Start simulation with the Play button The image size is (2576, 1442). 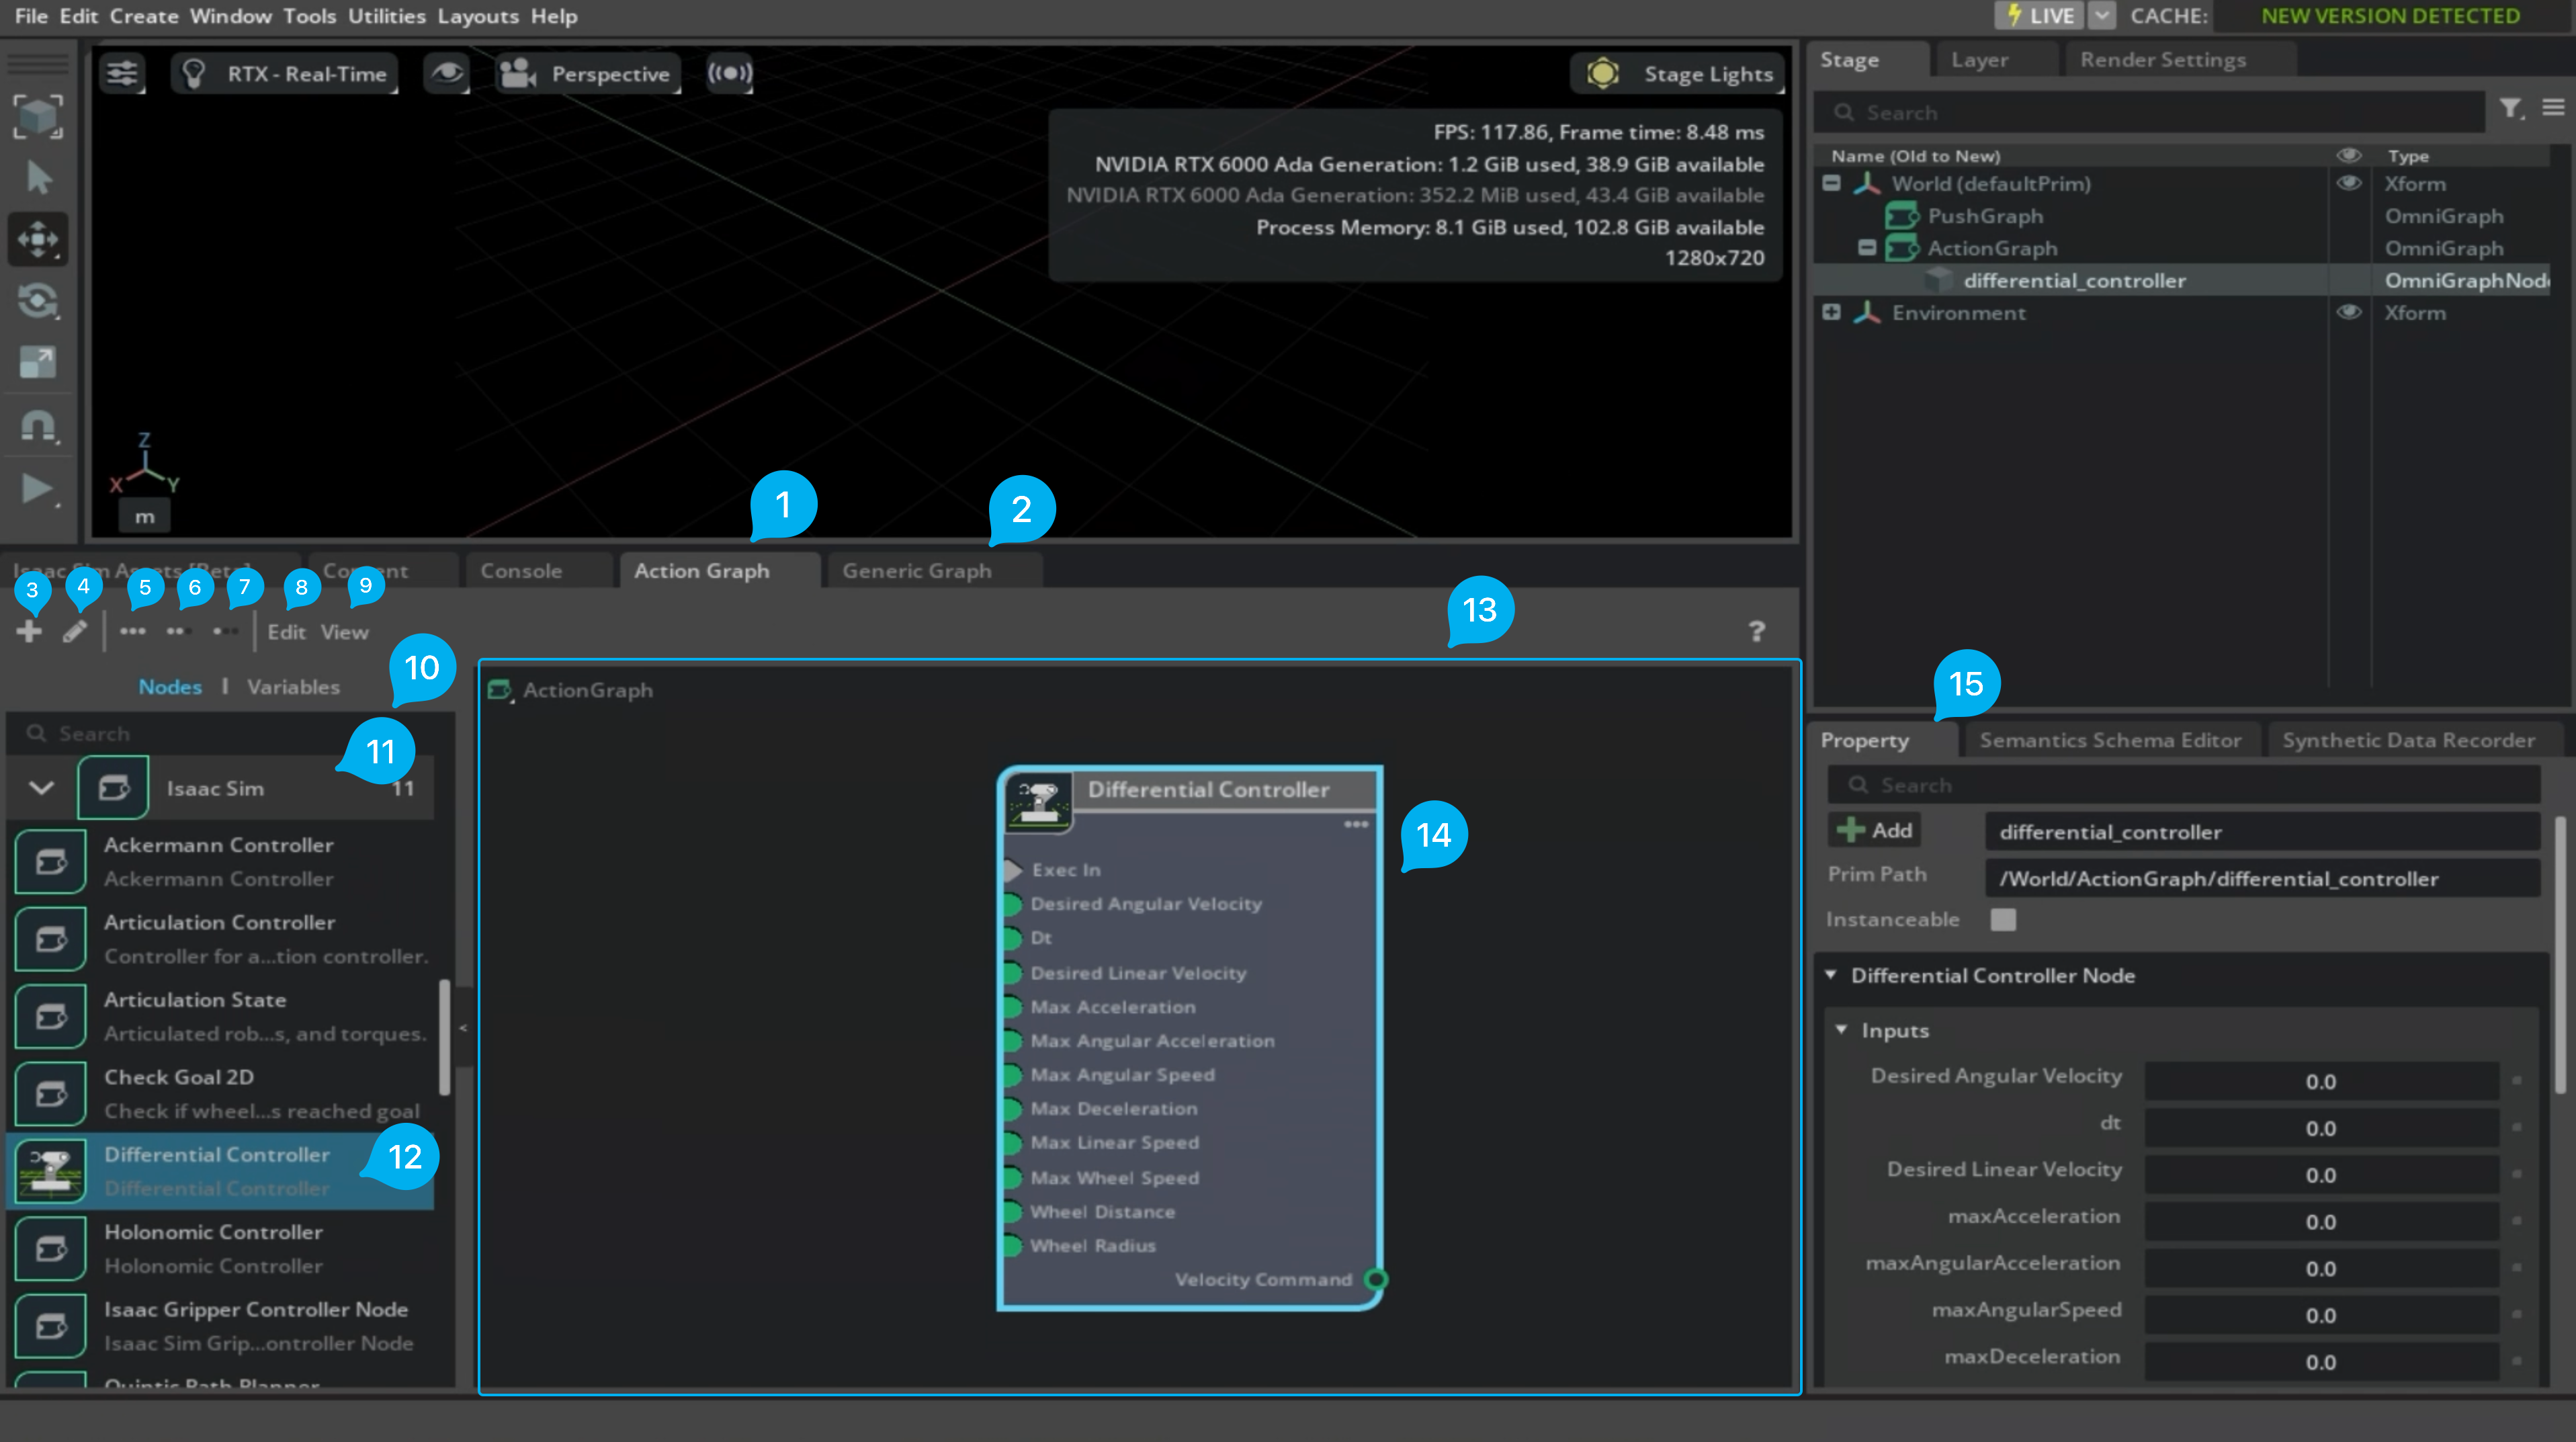[x=38, y=489]
